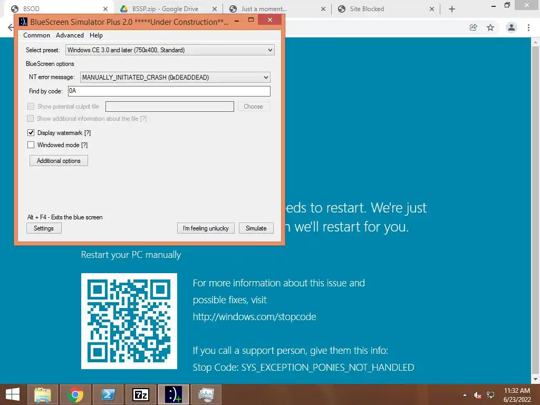540x405 pixels.
Task: Open the Advanced menu
Action: coord(70,35)
